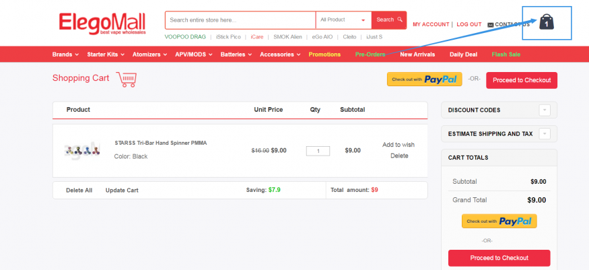The image size is (589, 270).
Task: Click top Proceed to Checkout button
Action: pyautogui.click(x=522, y=80)
